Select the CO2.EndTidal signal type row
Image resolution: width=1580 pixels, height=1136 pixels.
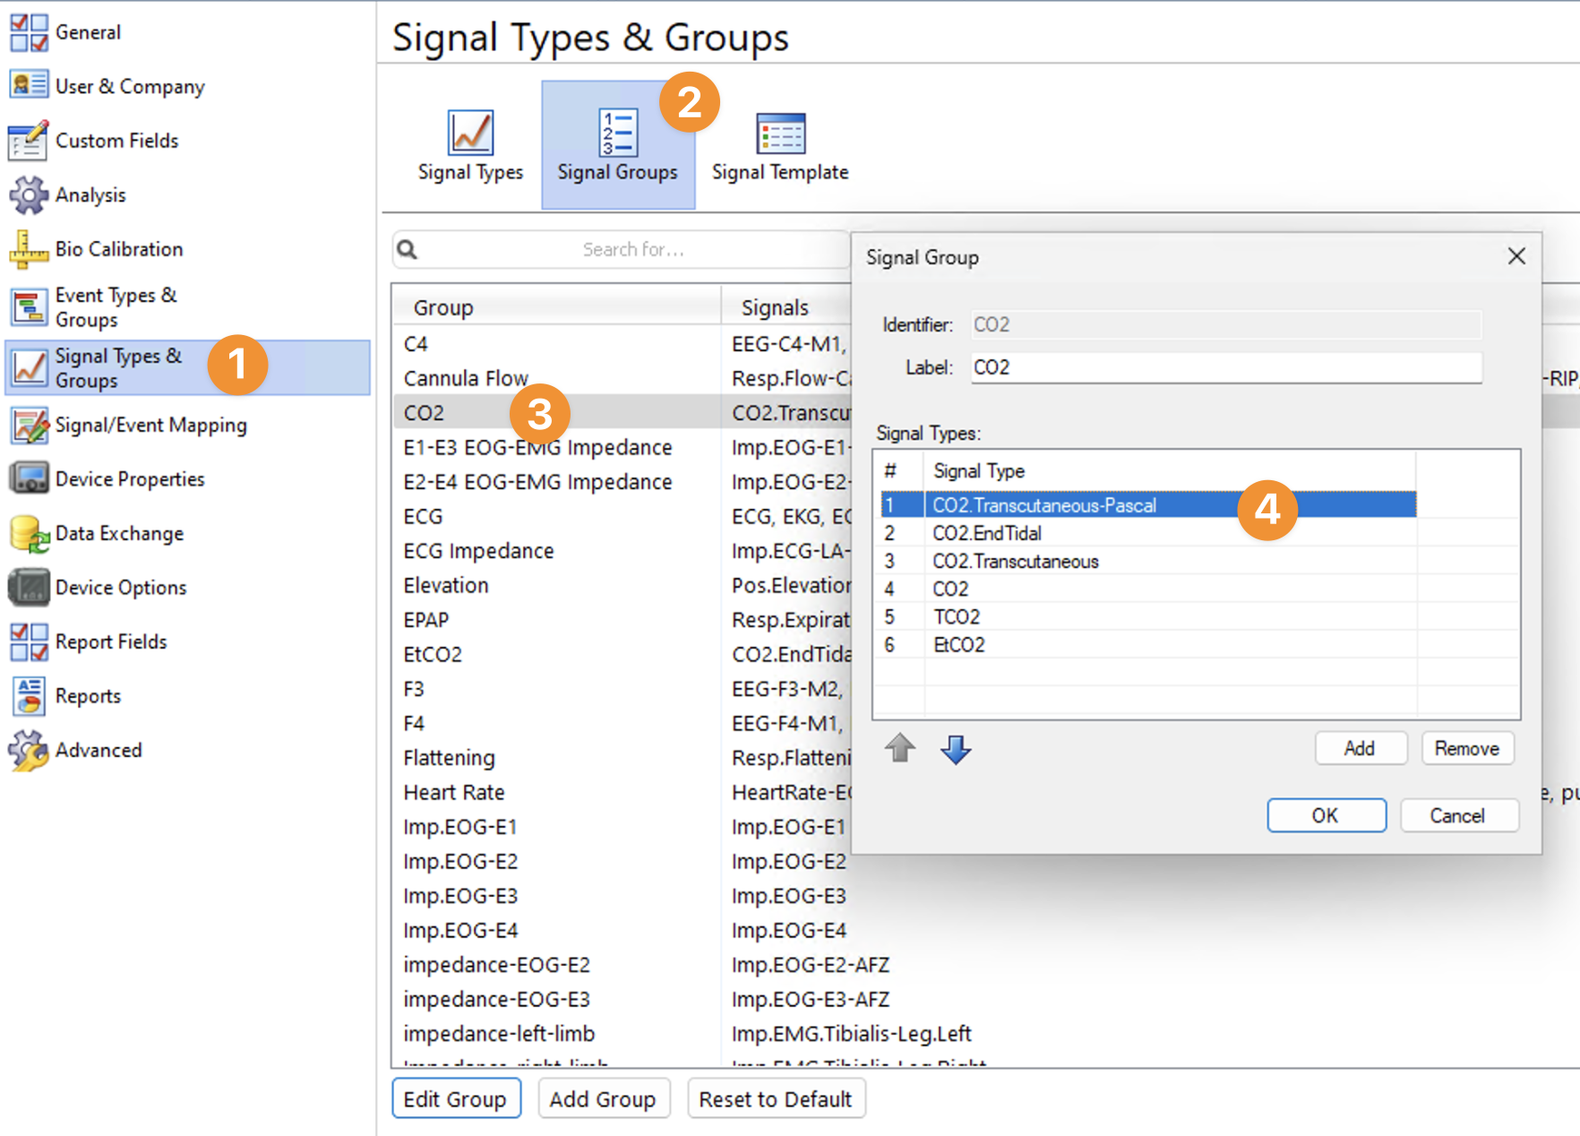click(1147, 533)
